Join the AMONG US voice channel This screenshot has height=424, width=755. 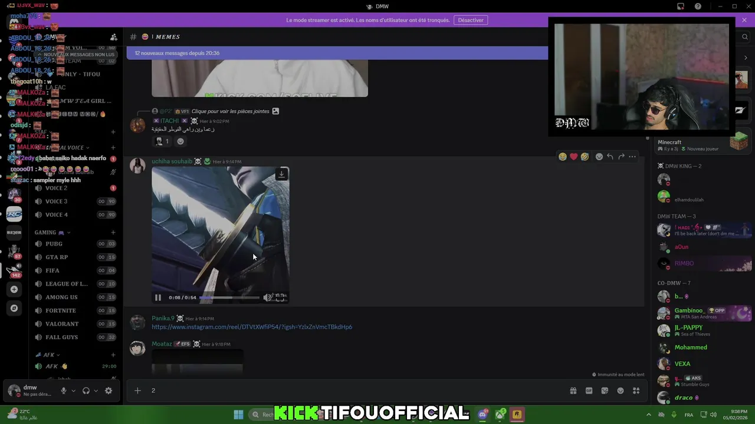point(75,297)
